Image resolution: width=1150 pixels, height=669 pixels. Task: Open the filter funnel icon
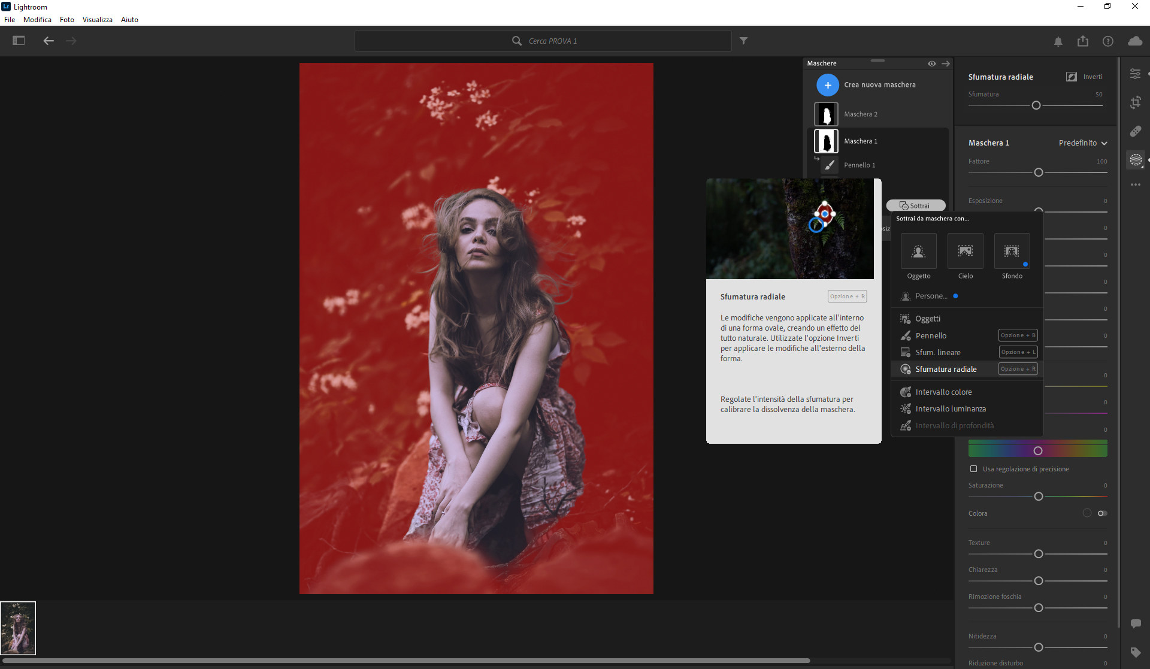pyautogui.click(x=743, y=41)
